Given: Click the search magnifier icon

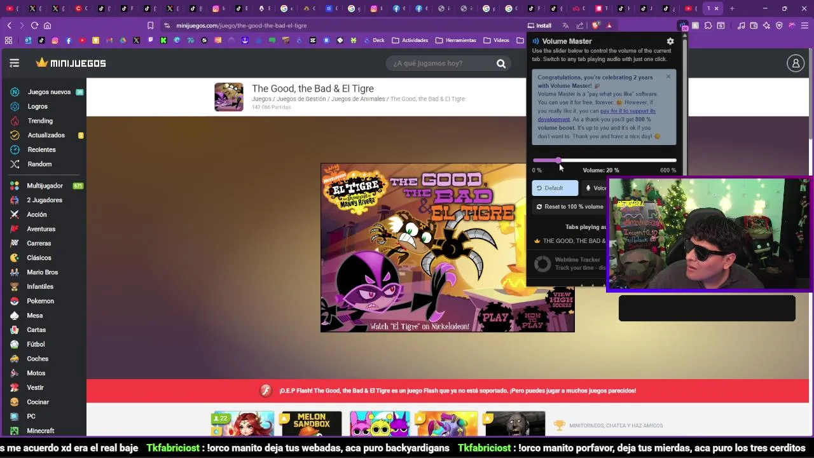Looking at the screenshot, I should (x=501, y=64).
